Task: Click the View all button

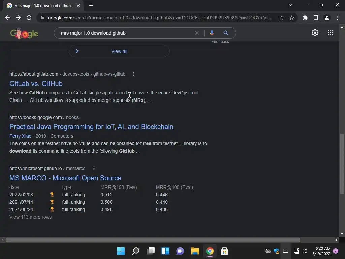Action: tap(119, 51)
